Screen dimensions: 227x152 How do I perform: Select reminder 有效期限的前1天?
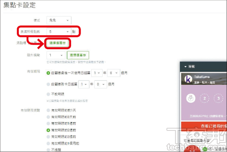(x=48, y=110)
